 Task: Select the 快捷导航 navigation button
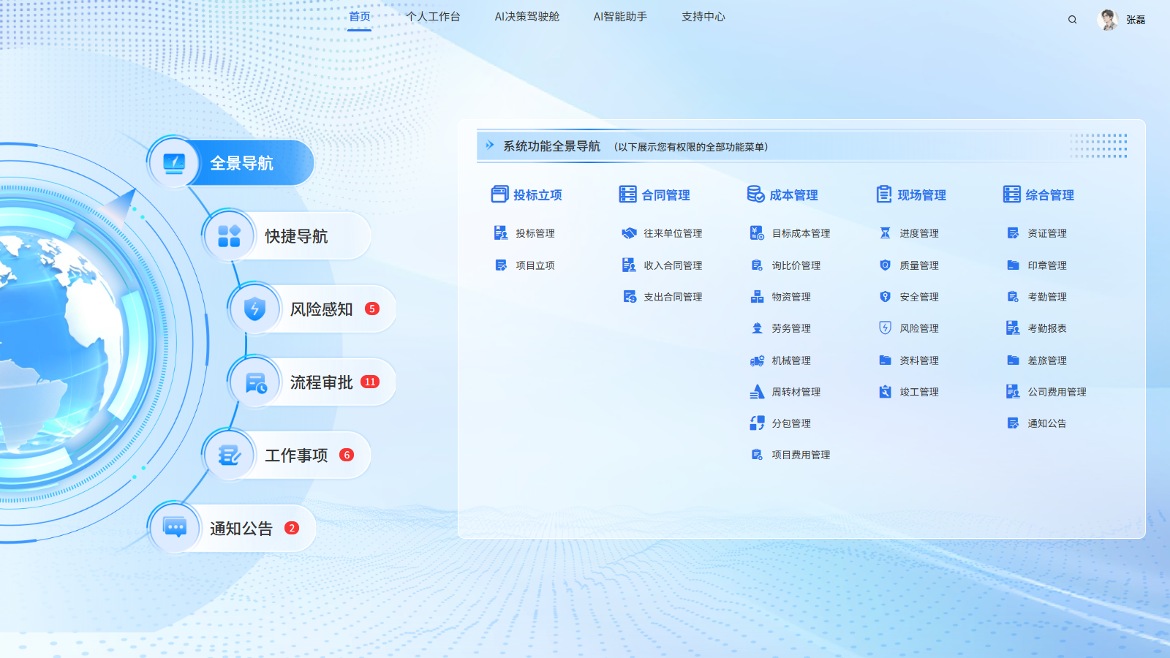[287, 235]
